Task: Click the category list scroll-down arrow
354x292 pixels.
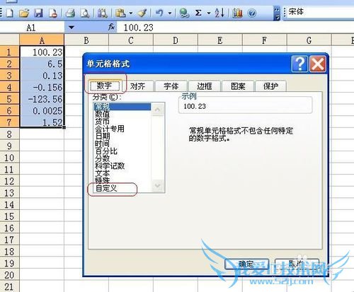Action: click(x=158, y=185)
